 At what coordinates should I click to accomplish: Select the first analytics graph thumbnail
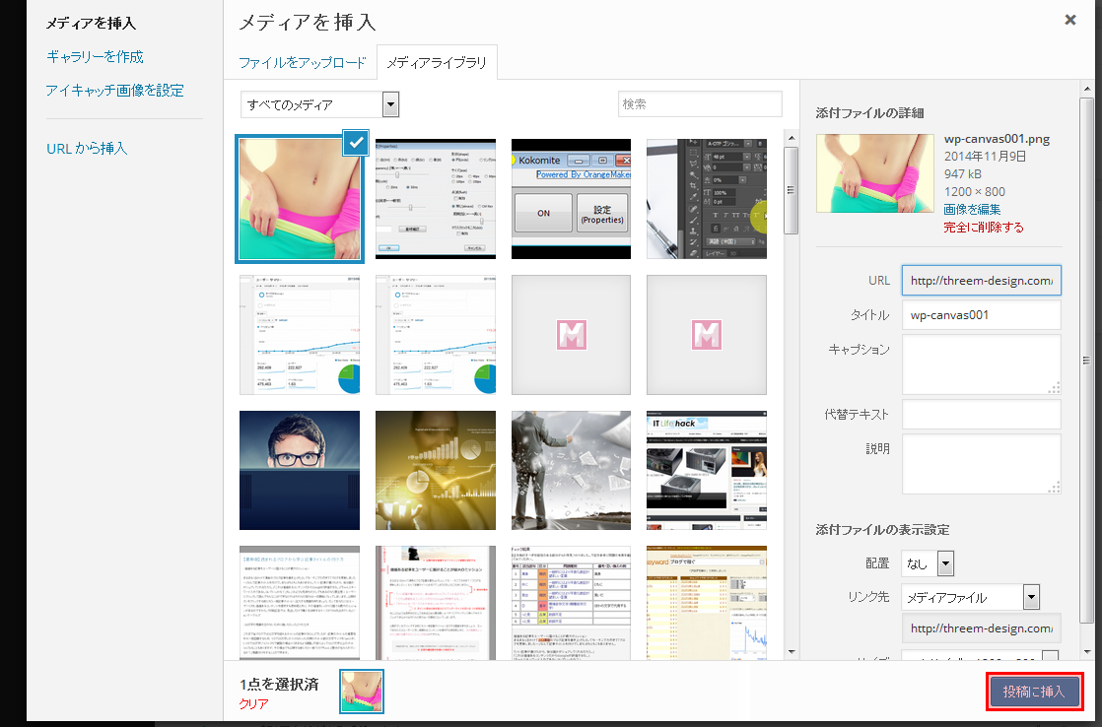click(x=300, y=335)
